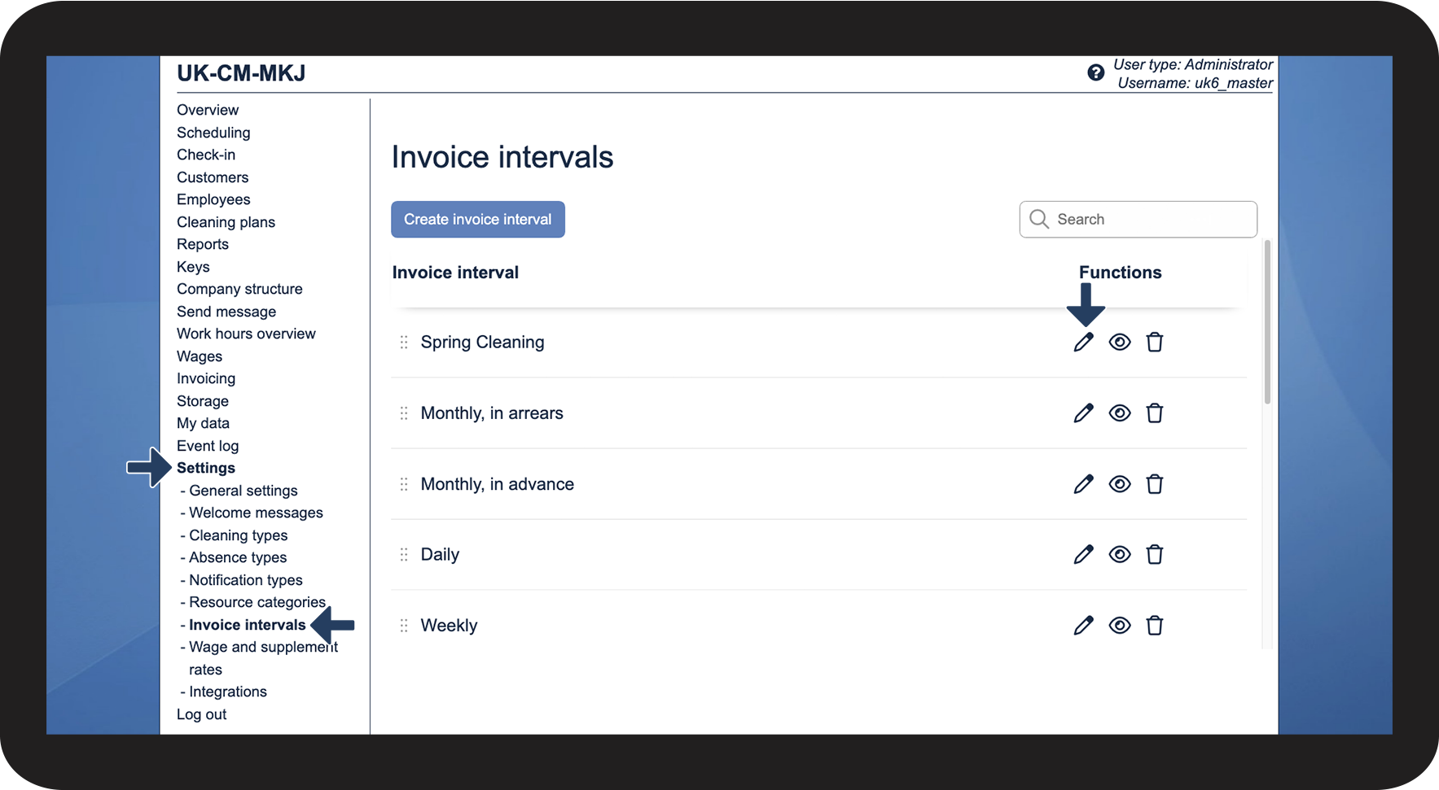The width and height of the screenshot is (1439, 790).
Task: Open the help question mark icon
Action: pos(1095,73)
